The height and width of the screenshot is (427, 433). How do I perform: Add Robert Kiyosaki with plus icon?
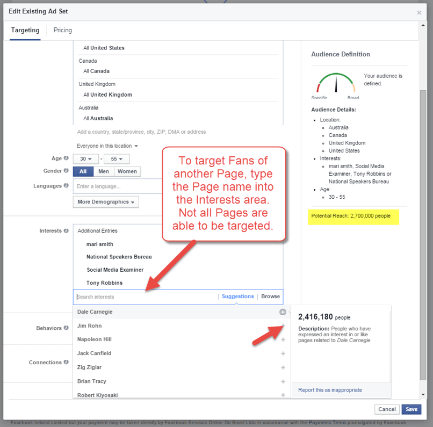(x=283, y=395)
